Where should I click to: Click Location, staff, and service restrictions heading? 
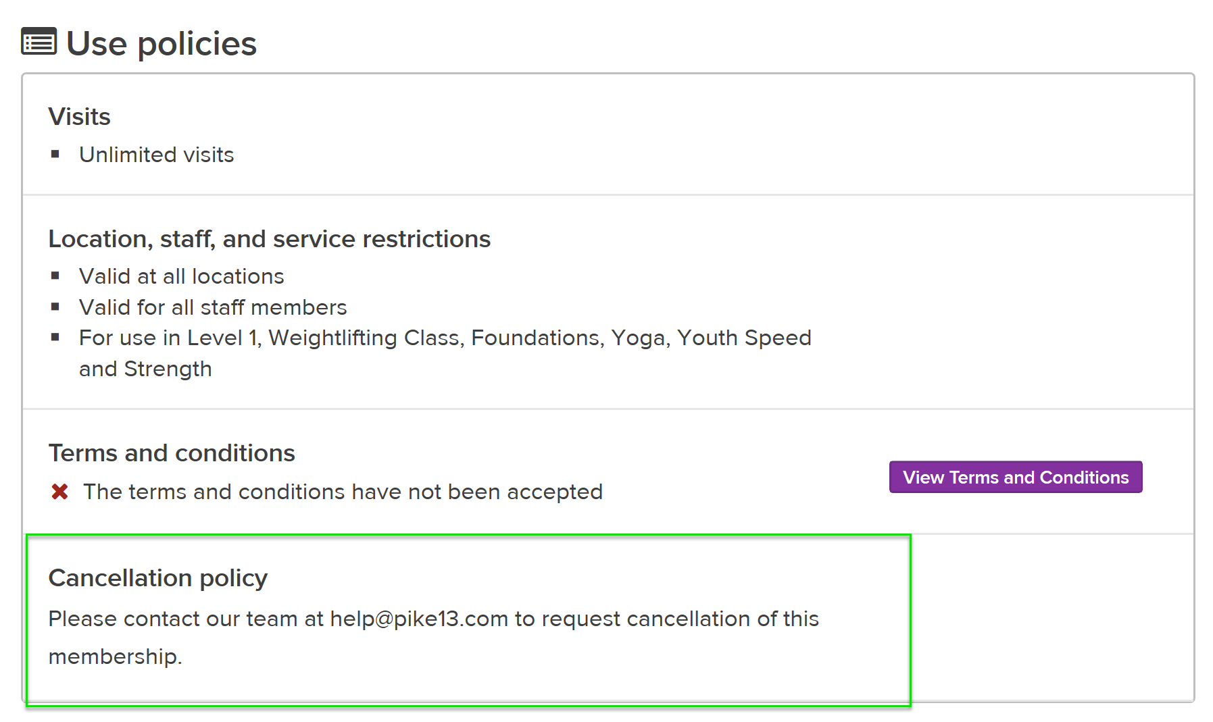pyautogui.click(x=269, y=239)
